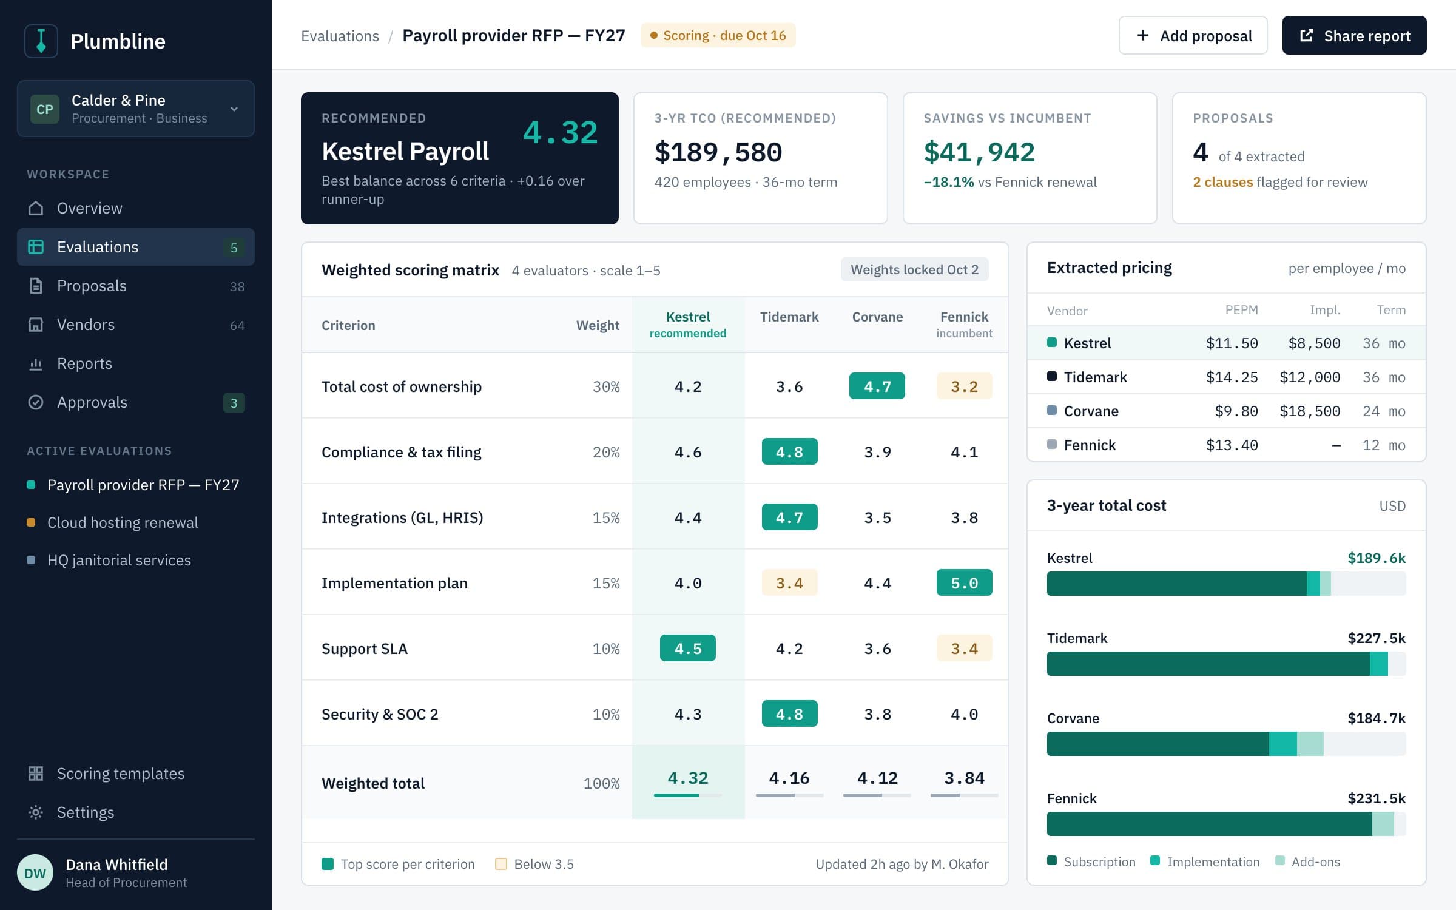Viewport: 1456px width, 910px height.
Task: Open the Overview page
Action: [136, 208]
